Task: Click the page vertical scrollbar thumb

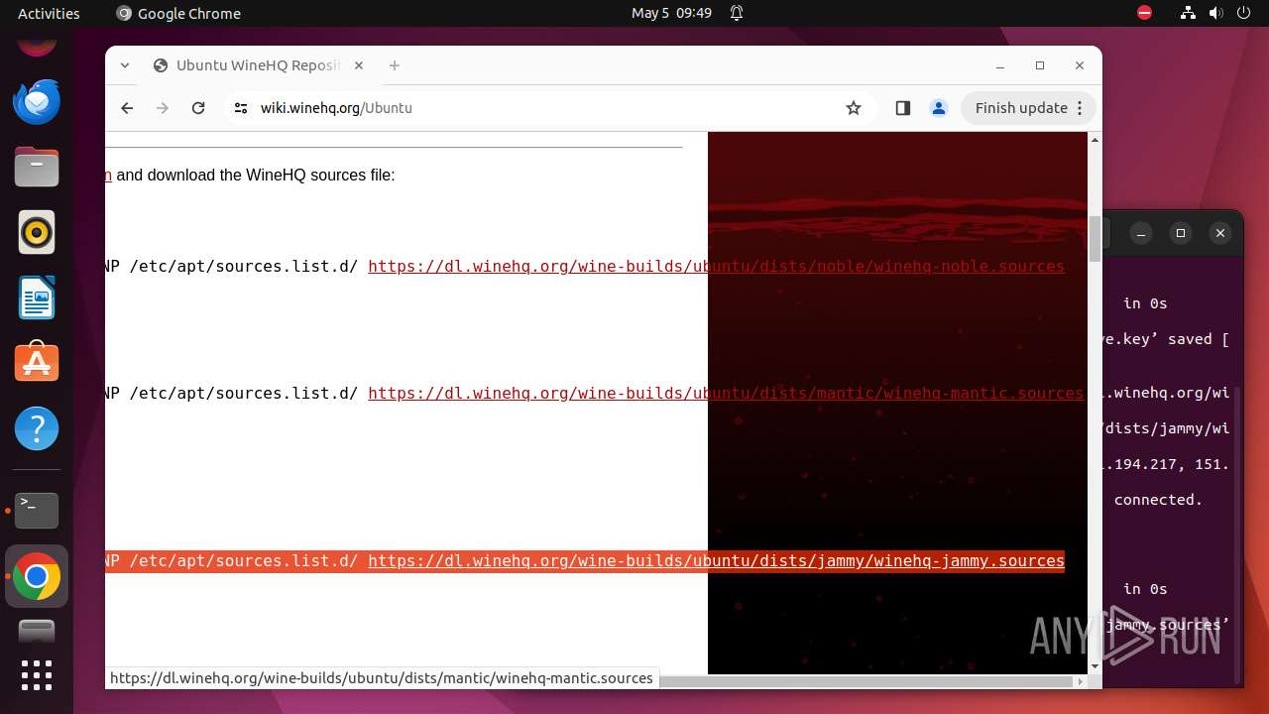Action: [1095, 239]
